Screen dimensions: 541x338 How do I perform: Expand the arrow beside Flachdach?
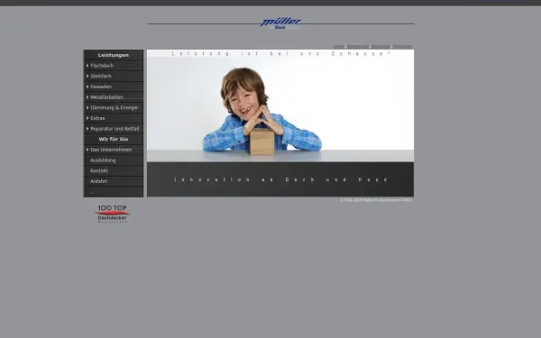pos(87,66)
